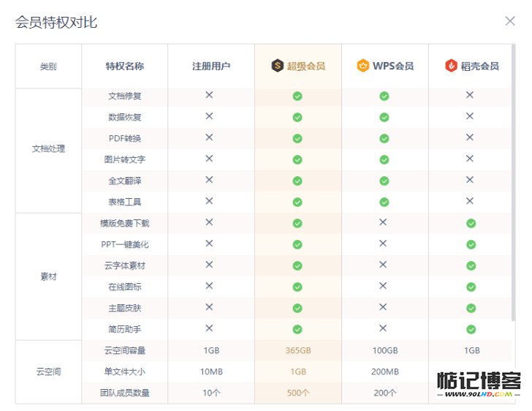Select the 云字体素材 privilege name

(124, 265)
